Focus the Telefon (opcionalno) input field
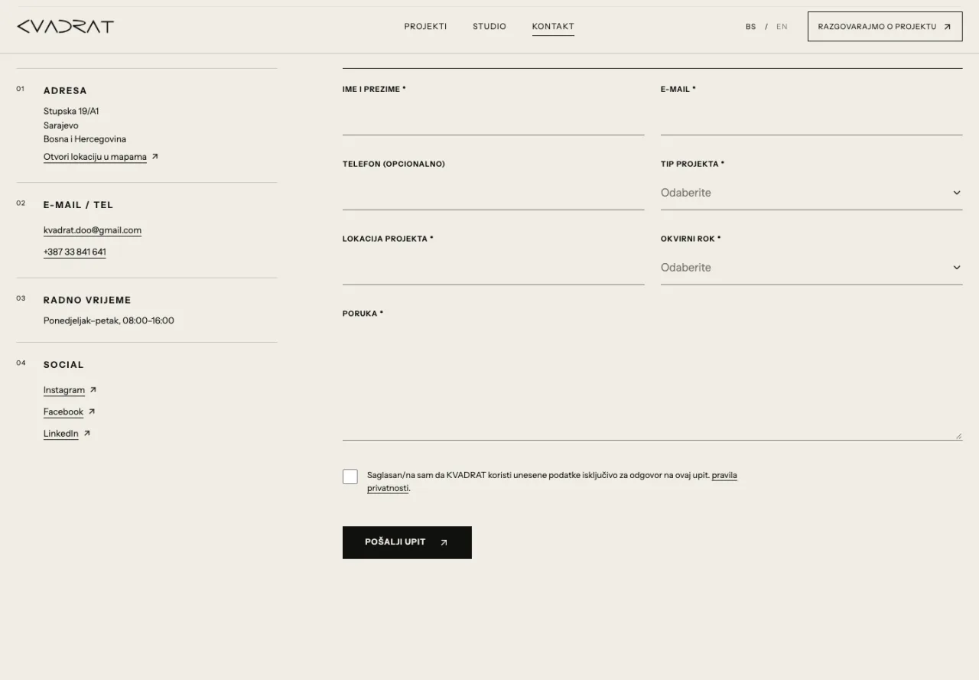This screenshot has height=680, width=979. [x=493, y=193]
